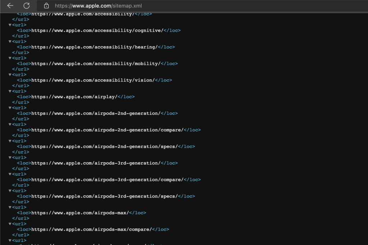Collapse the accessibility/cognitive url node
Screen dimensions: 368x245
tap(10, 25)
